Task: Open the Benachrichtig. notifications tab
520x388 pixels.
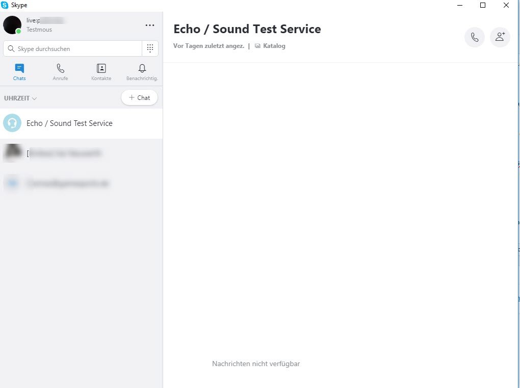Action: [x=142, y=72]
